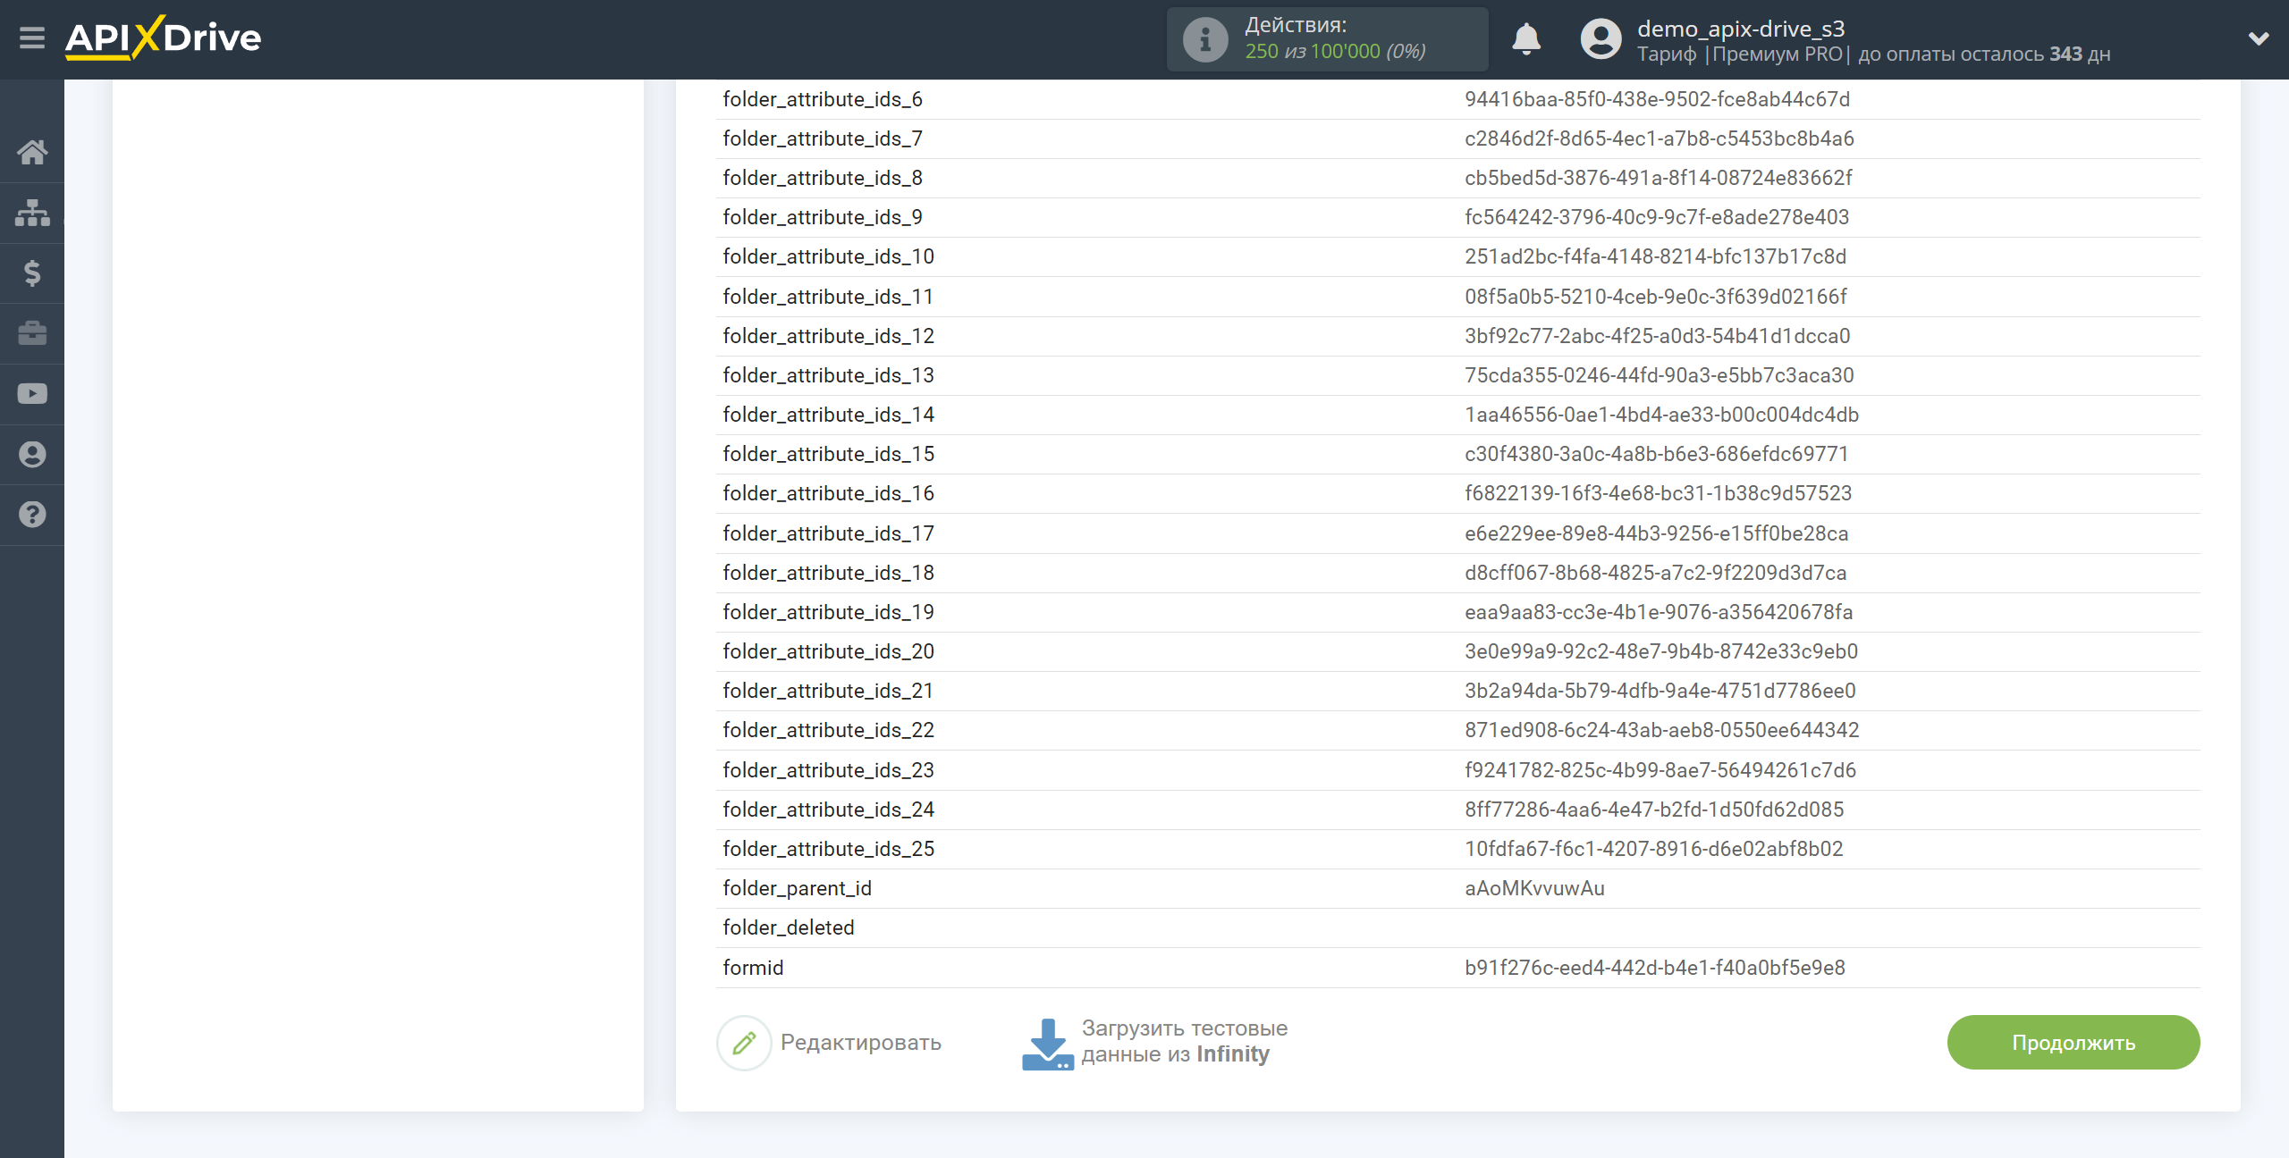Click value c2846d2f-8d65-4ec1-a7b8-c5453bc8b4a6

tap(1660, 138)
